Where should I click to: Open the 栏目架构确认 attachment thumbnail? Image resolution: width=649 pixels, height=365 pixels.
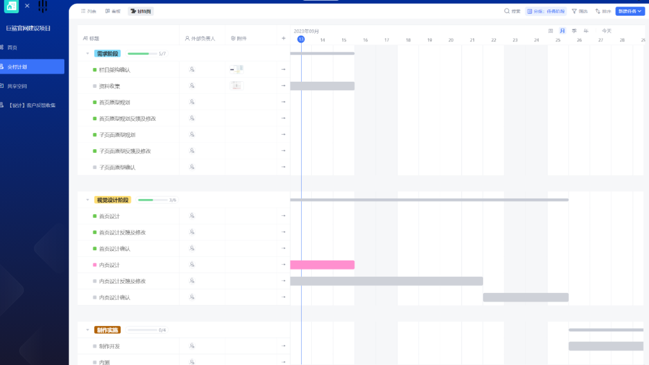(x=236, y=69)
